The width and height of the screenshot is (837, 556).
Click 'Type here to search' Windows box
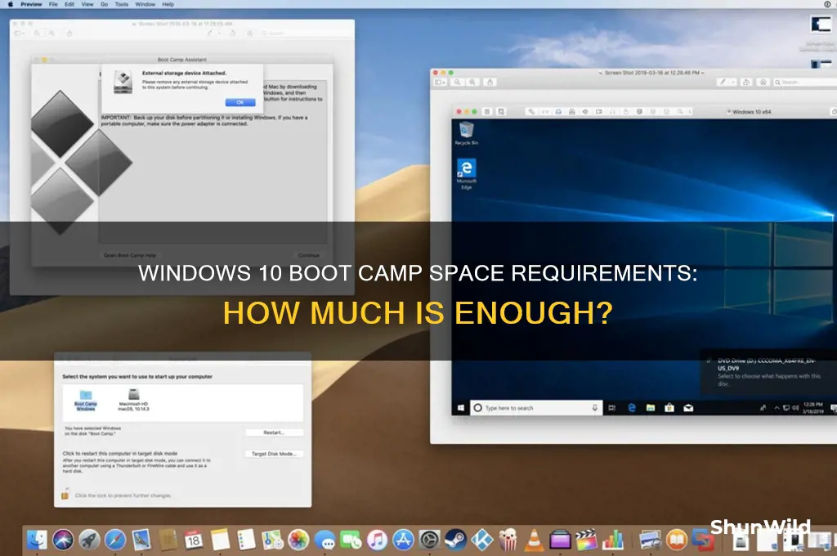click(x=536, y=408)
